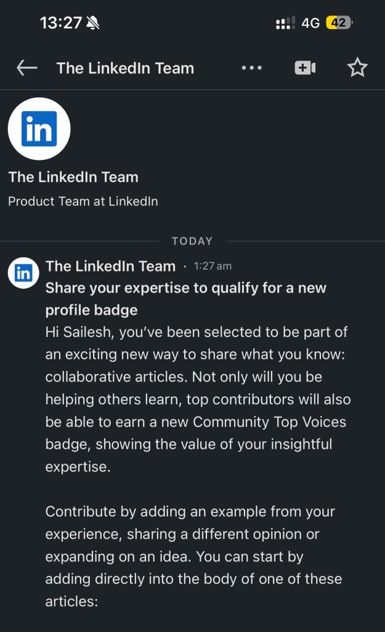This screenshot has width=385, height=632.
Task: Open The LinkedIn Team header name
Action: point(125,68)
